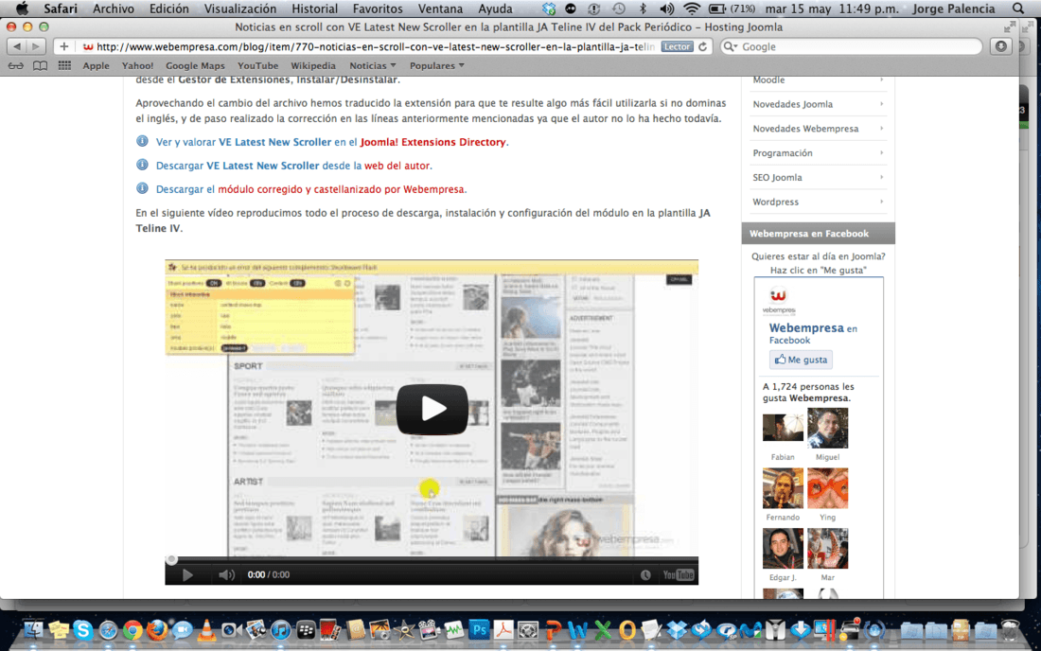Launch VLC cone icon in dock

206,630
